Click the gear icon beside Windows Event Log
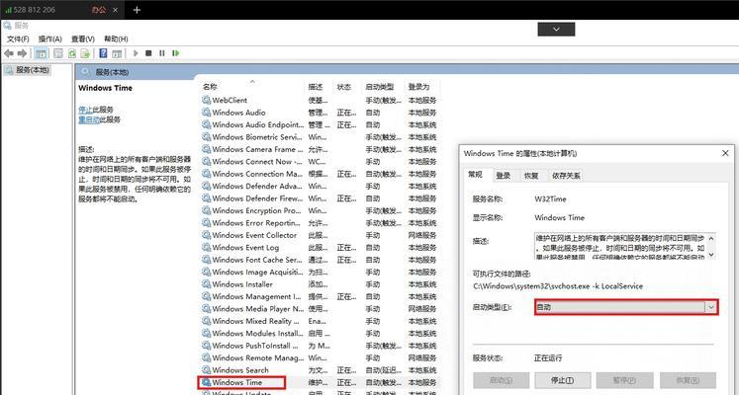The image size is (739, 395). [x=206, y=247]
